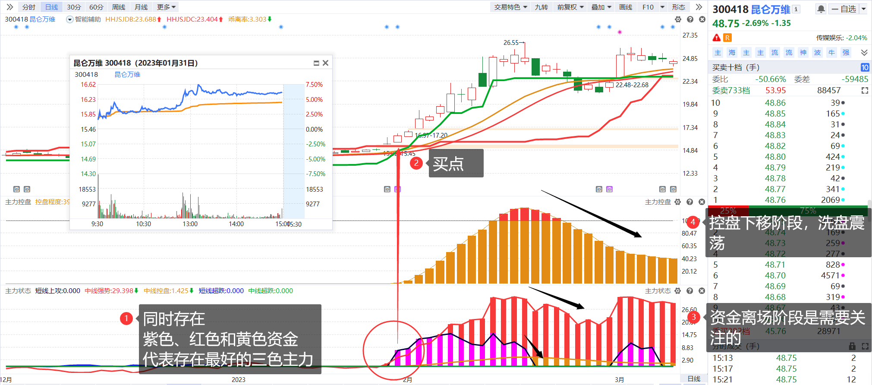Toggle 形态 pattern recognition
Image resolution: width=872 pixels, height=385 pixels.
pyautogui.click(x=678, y=7)
